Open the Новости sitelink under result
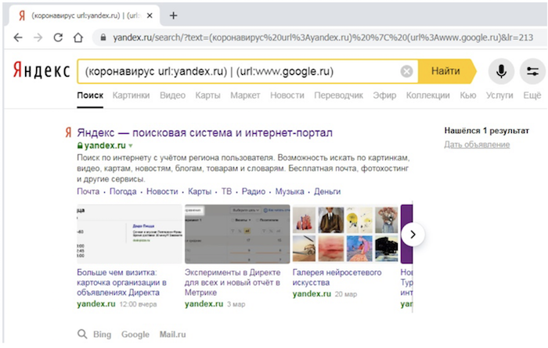This screenshot has height=348, width=548. (x=162, y=192)
